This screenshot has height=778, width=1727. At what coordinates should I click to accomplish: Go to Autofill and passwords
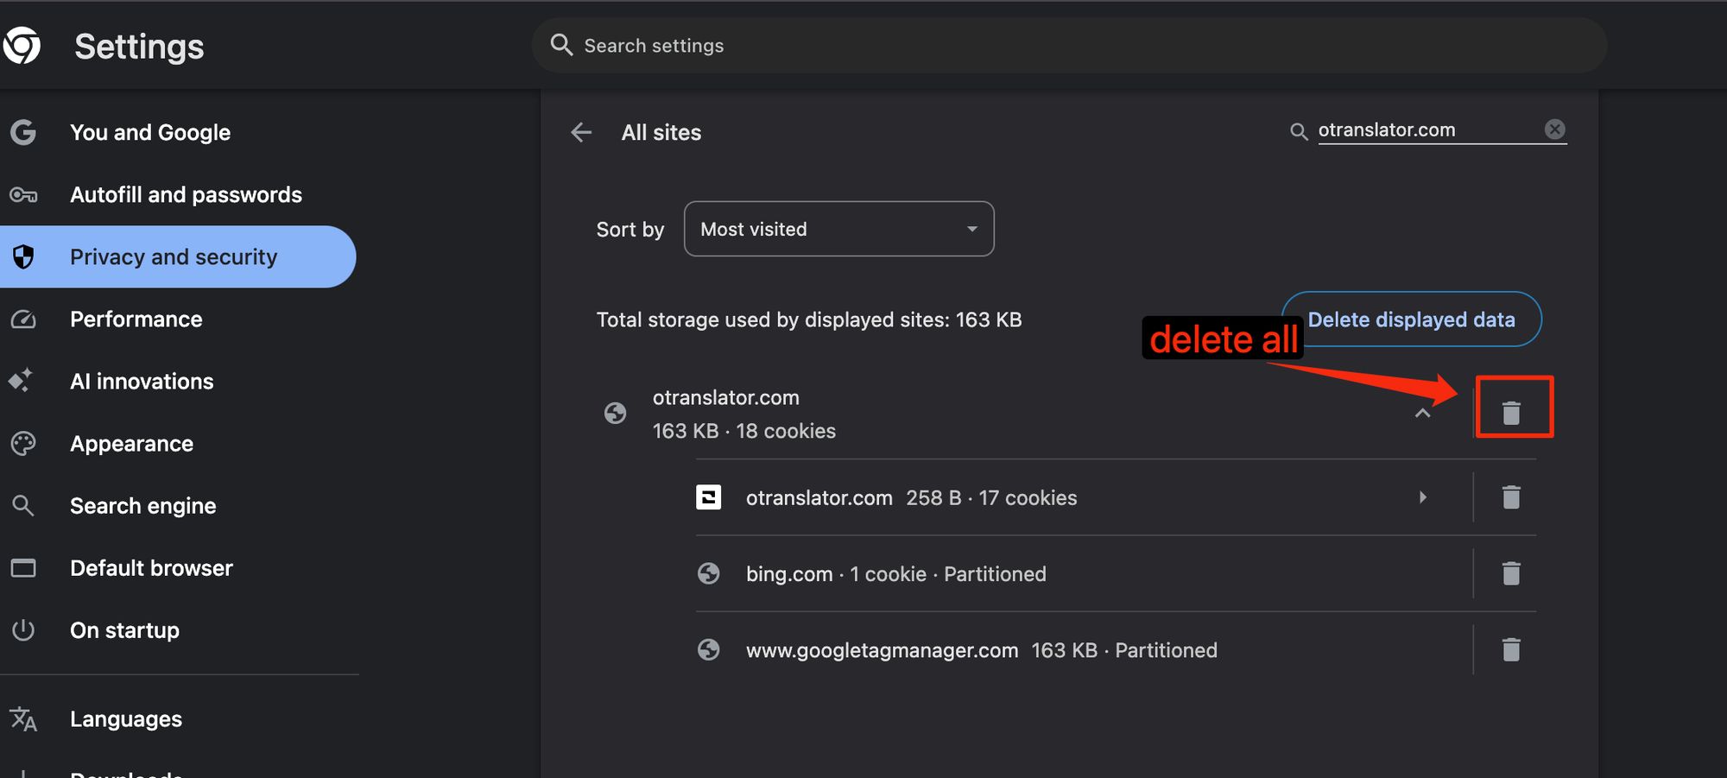(186, 194)
